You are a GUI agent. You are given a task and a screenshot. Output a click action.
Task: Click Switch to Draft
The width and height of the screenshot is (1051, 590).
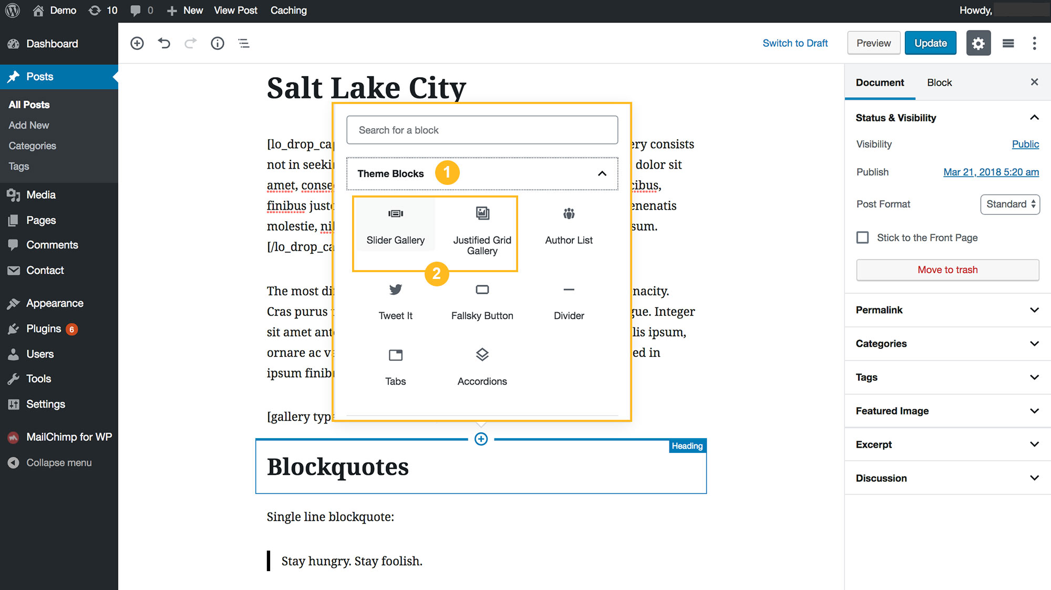[795, 43]
